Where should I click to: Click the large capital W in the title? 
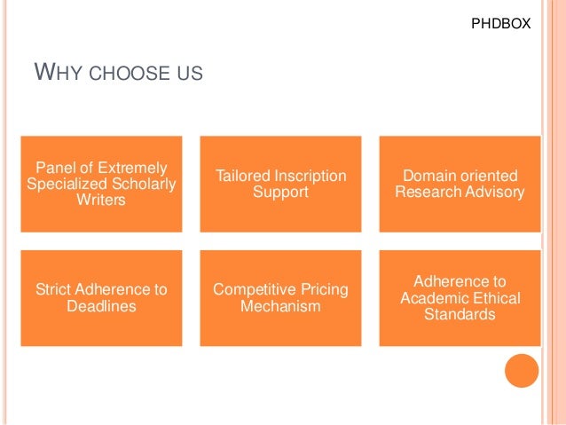[44, 72]
